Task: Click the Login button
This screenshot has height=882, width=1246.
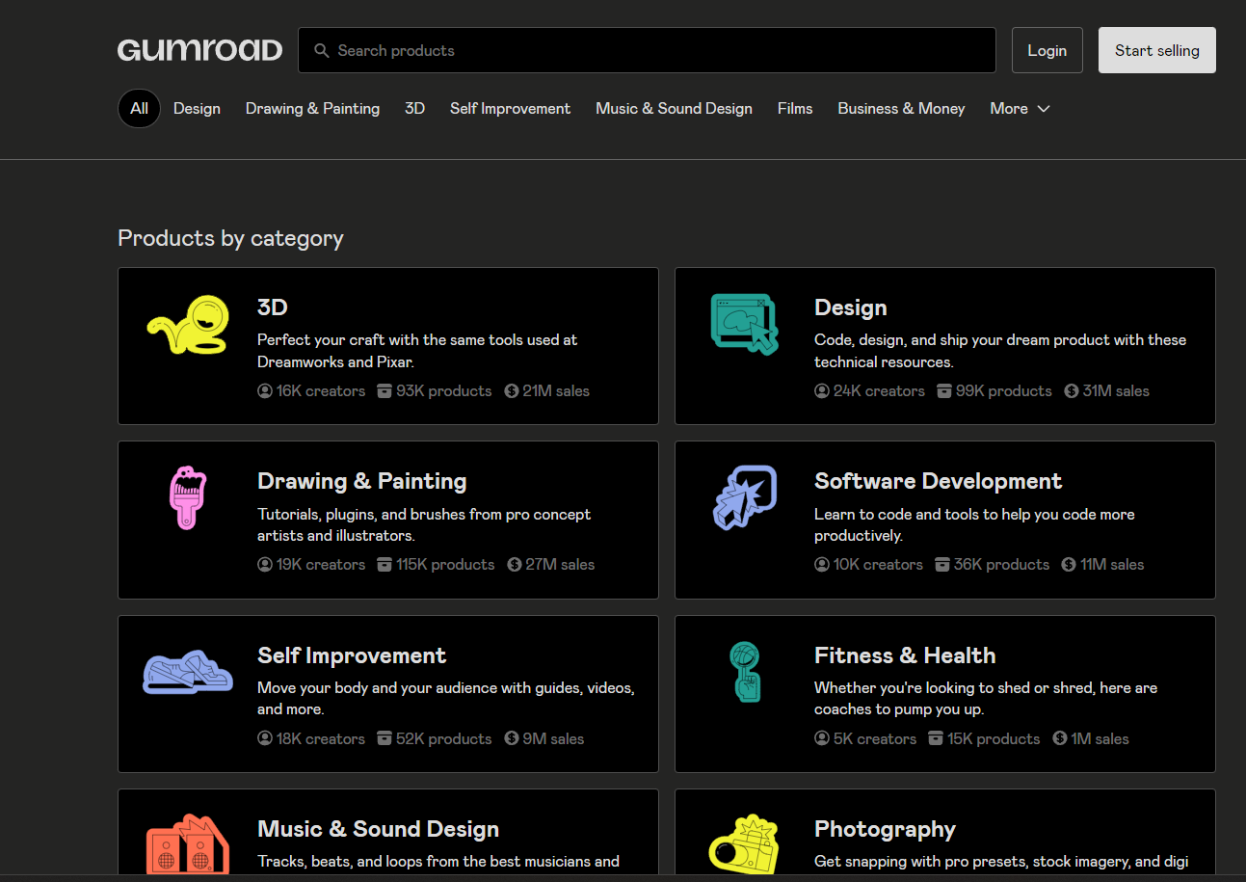Action: [x=1047, y=50]
